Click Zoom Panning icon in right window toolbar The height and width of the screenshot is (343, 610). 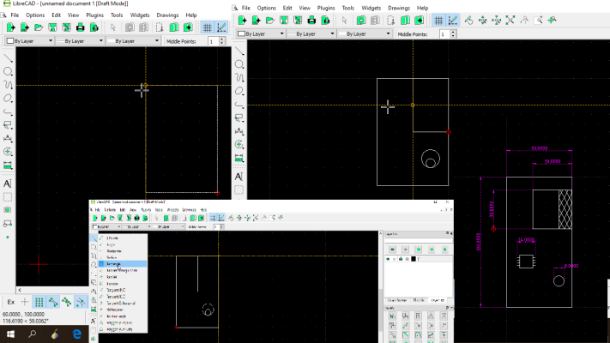point(552,21)
